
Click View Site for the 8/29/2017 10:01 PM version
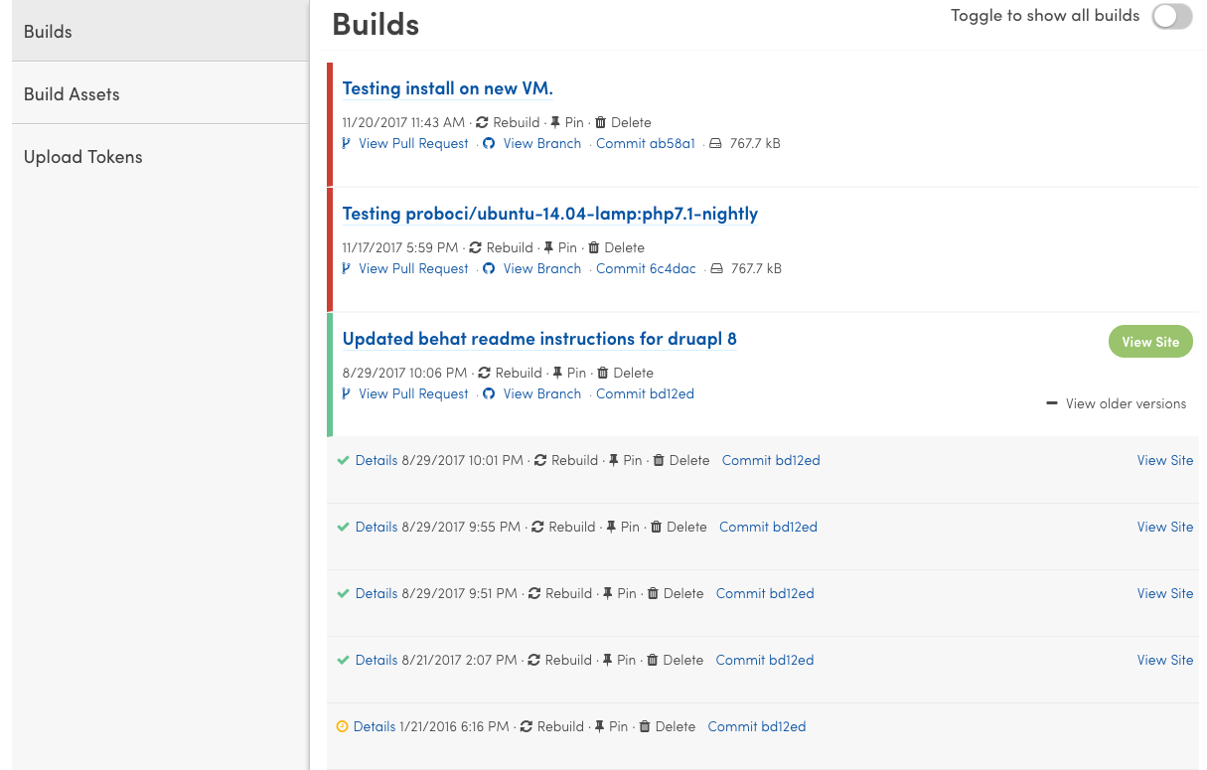coord(1164,460)
